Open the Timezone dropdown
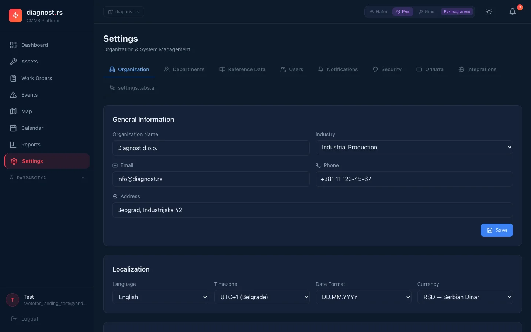 click(262, 297)
